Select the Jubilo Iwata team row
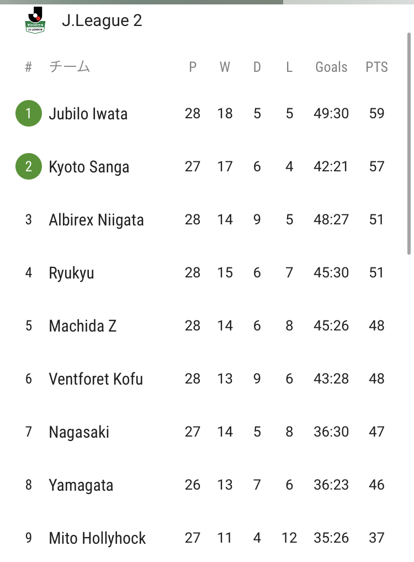Image resolution: width=414 pixels, height=562 pixels. click(x=88, y=114)
